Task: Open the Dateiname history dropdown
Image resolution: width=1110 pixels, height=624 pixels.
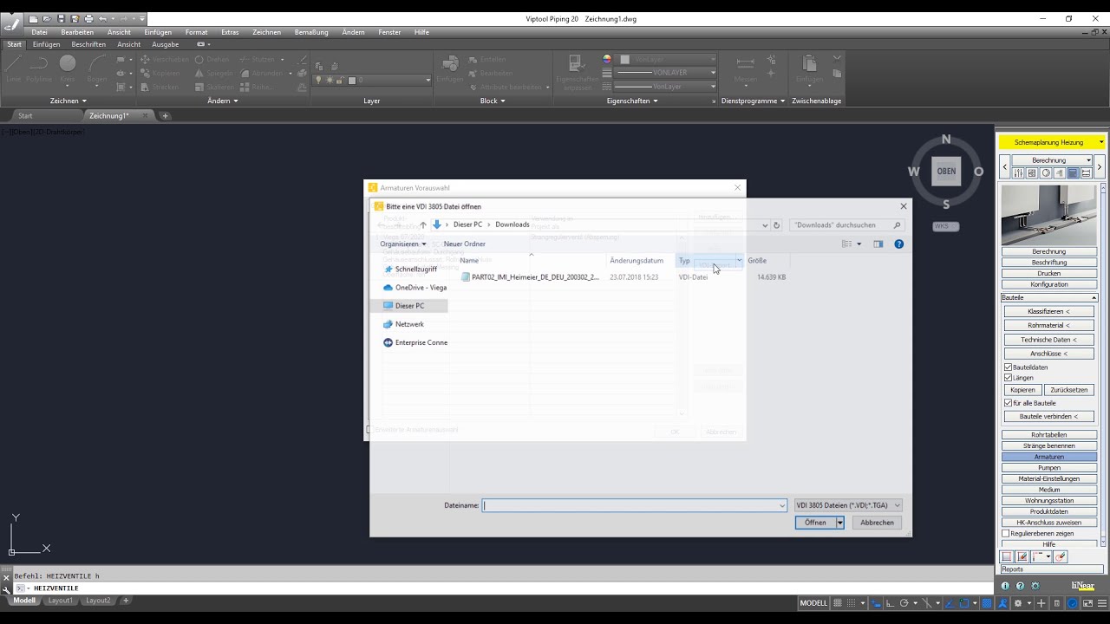Action: pyautogui.click(x=782, y=505)
